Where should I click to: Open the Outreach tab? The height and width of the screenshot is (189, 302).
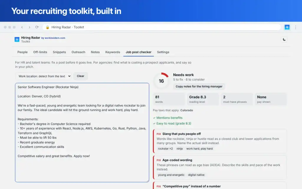pos(78,52)
